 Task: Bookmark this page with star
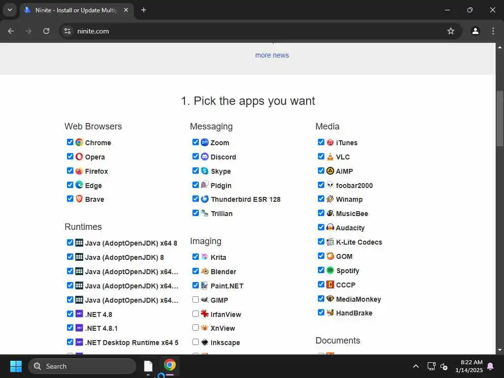point(451,31)
